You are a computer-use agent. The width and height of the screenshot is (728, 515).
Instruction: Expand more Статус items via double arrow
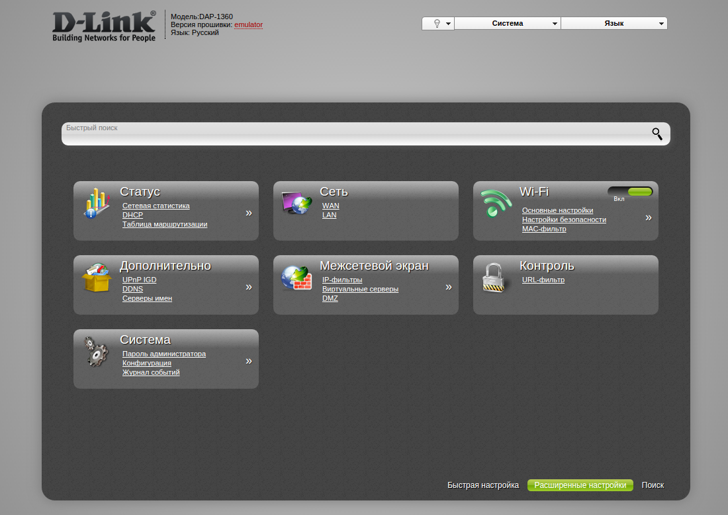point(249,213)
